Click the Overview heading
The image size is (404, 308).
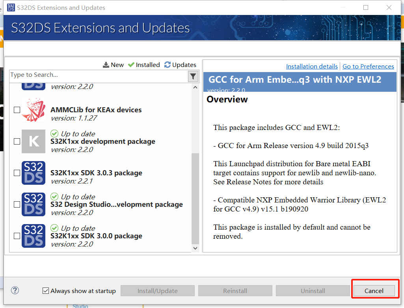227,99
